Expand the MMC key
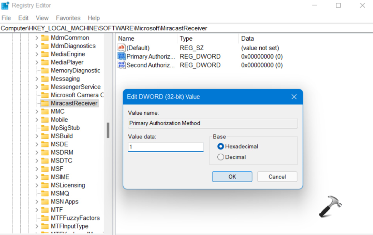 [36, 112]
